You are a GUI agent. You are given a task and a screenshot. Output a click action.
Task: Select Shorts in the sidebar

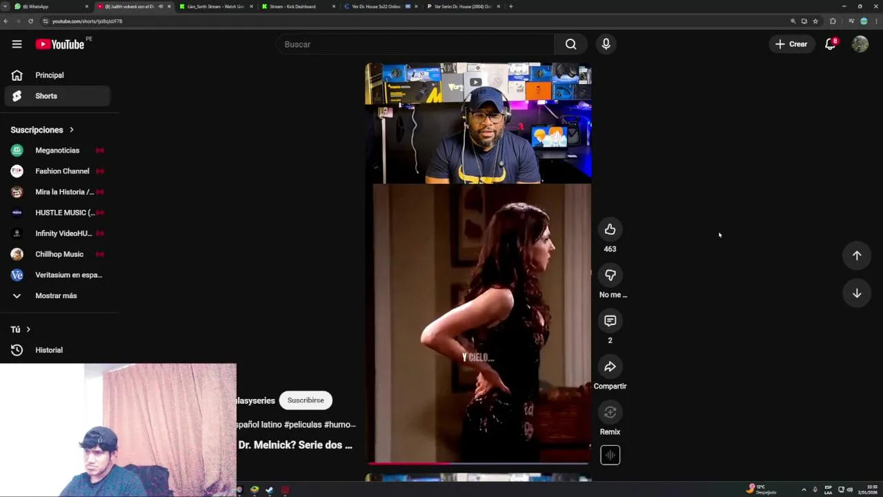[x=57, y=96]
